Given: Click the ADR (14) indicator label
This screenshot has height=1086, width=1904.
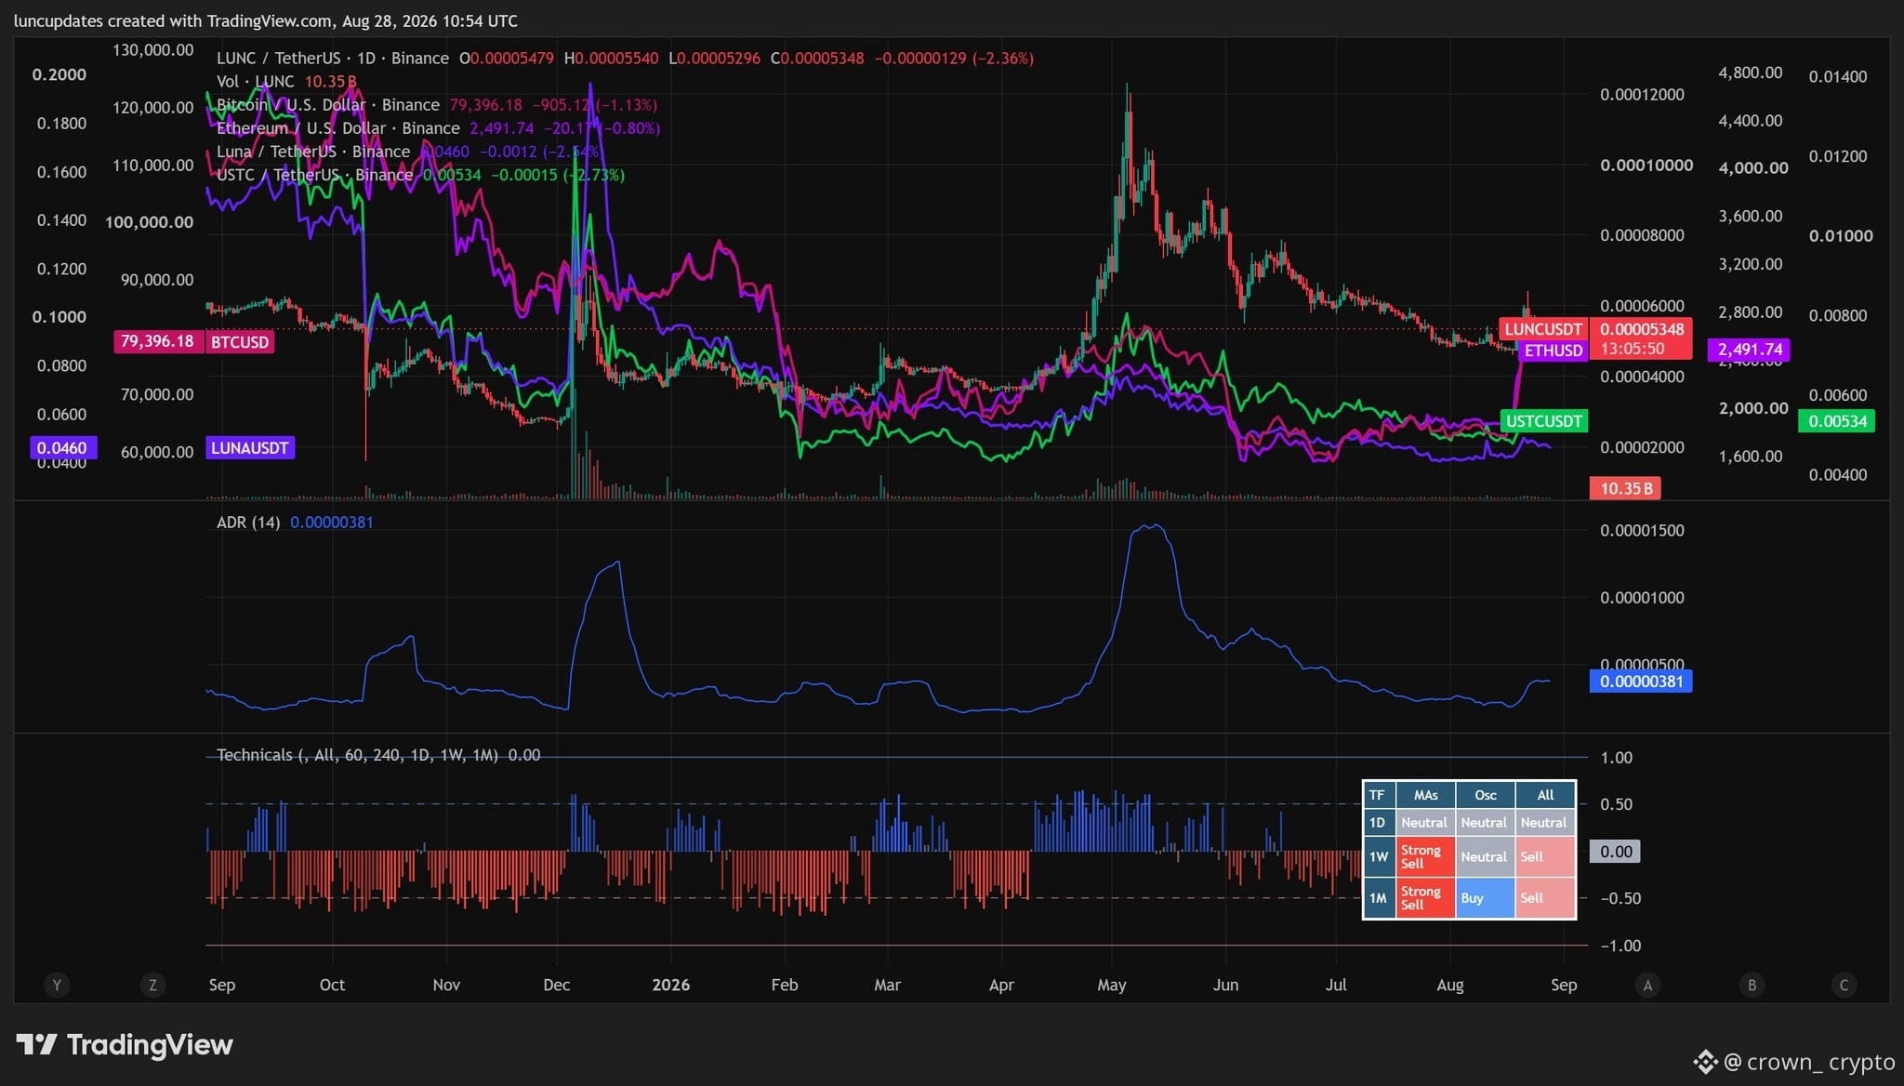Looking at the screenshot, I should (x=248, y=523).
